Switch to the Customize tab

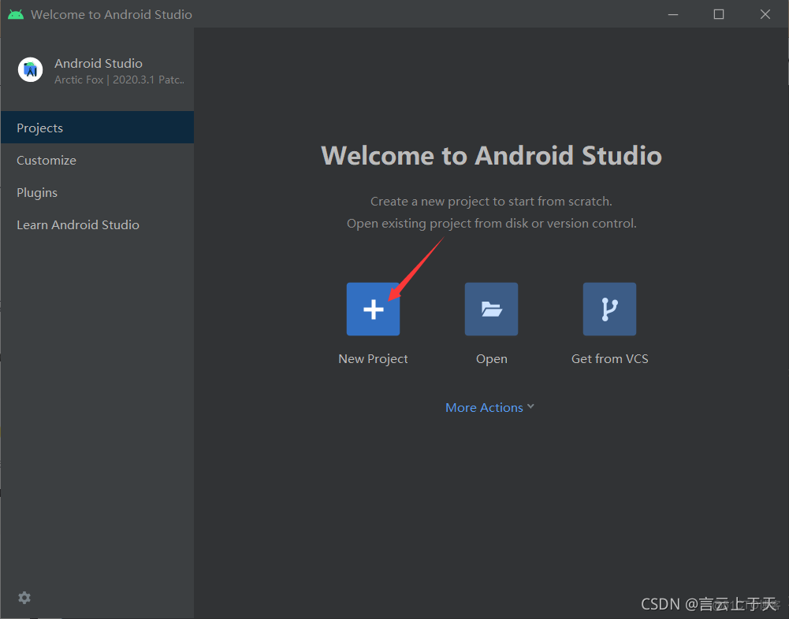click(x=97, y=160)
